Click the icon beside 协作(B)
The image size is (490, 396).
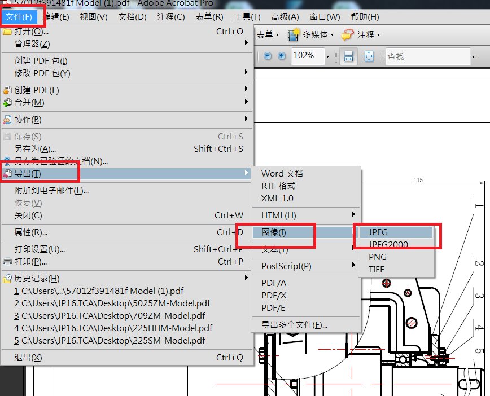(7, 120)
